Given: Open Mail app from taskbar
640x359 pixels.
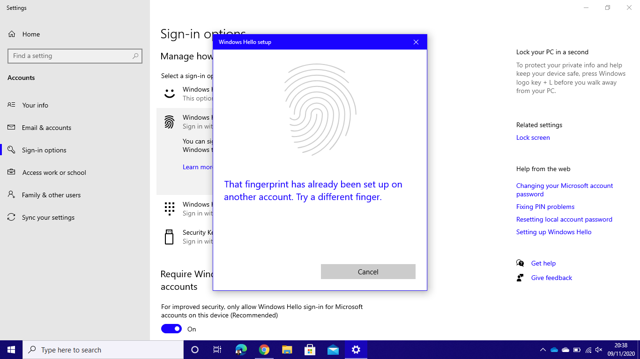Looking at the screenshot, I should (333, 350).
